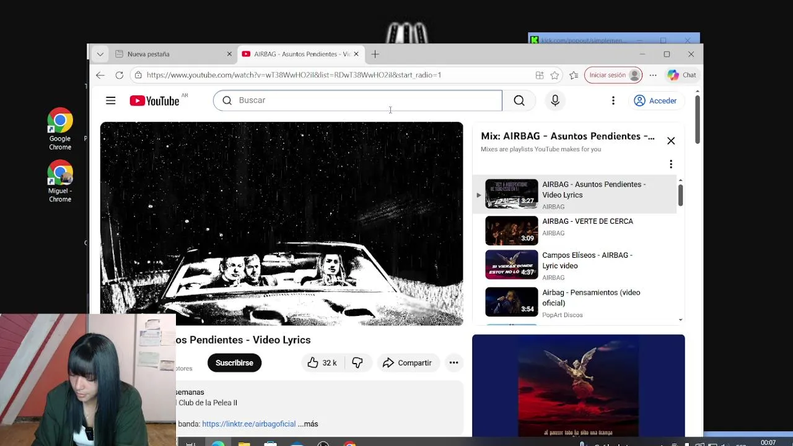This screenshot has height=446, width=793.
Task: Click the video player showing the car scene
Action: pos(281,224)
